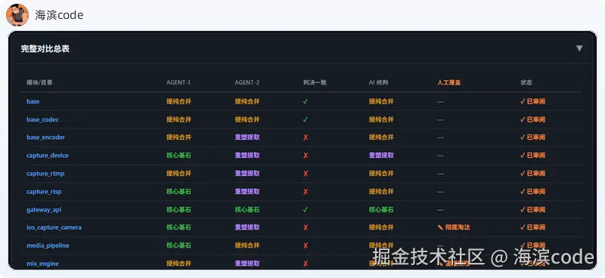Click AGENT-1 核心基石 in capture_rtsp row
The image size is (605, 278).
coord(178,192)
